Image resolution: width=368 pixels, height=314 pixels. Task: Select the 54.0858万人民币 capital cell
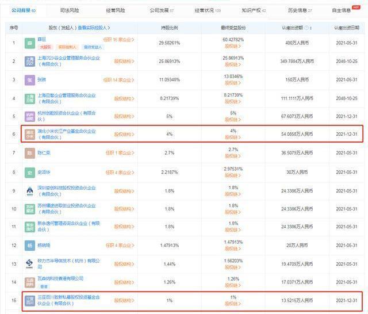(x=297, y=134)
